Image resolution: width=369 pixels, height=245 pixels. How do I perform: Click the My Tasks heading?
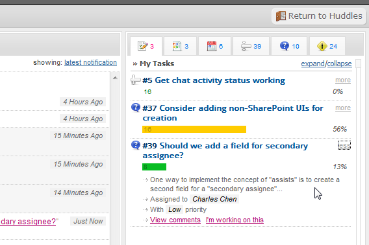(x=157, y=64)
